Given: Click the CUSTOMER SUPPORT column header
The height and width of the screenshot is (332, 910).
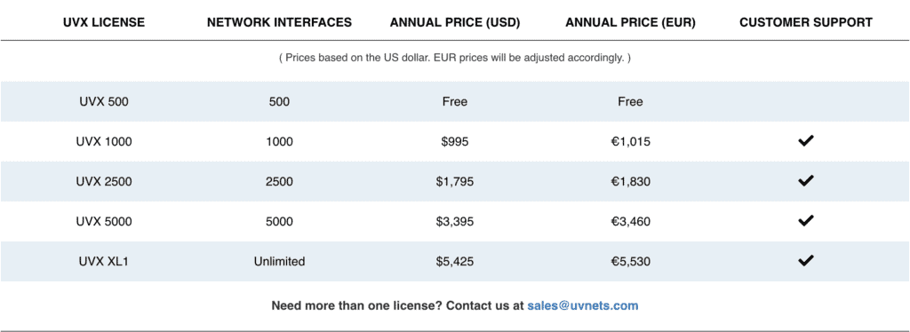Looking at the screenshot, I should (x=805, y=22).
